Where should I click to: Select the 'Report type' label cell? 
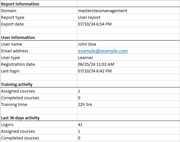tap(39, 17)
